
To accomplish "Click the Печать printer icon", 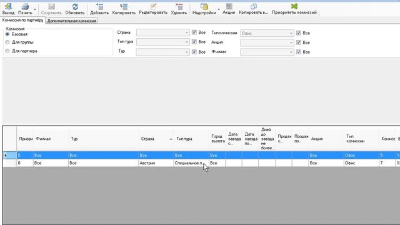I will [x=25, y=6].
